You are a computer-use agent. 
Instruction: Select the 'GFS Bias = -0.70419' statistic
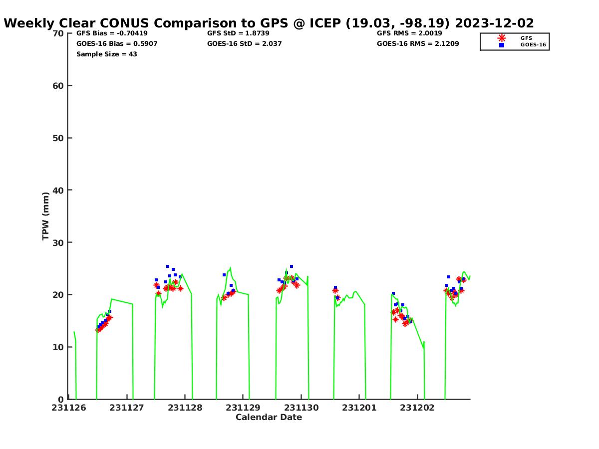click(112, 33)
